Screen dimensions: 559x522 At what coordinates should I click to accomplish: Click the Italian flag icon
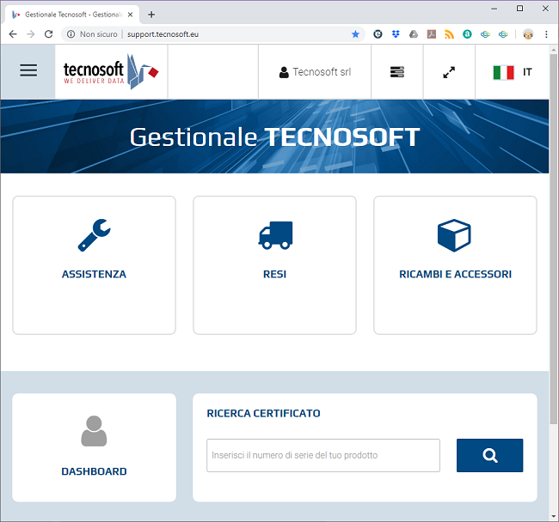[503, 72]
